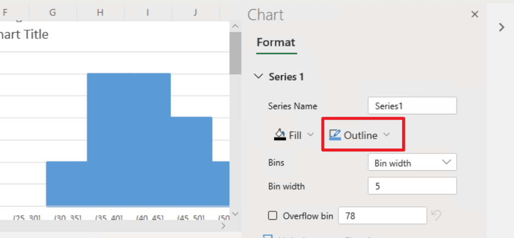This screenshot has width=514, height=238.
Task: Select the Format tab
Action: (276, 43)
